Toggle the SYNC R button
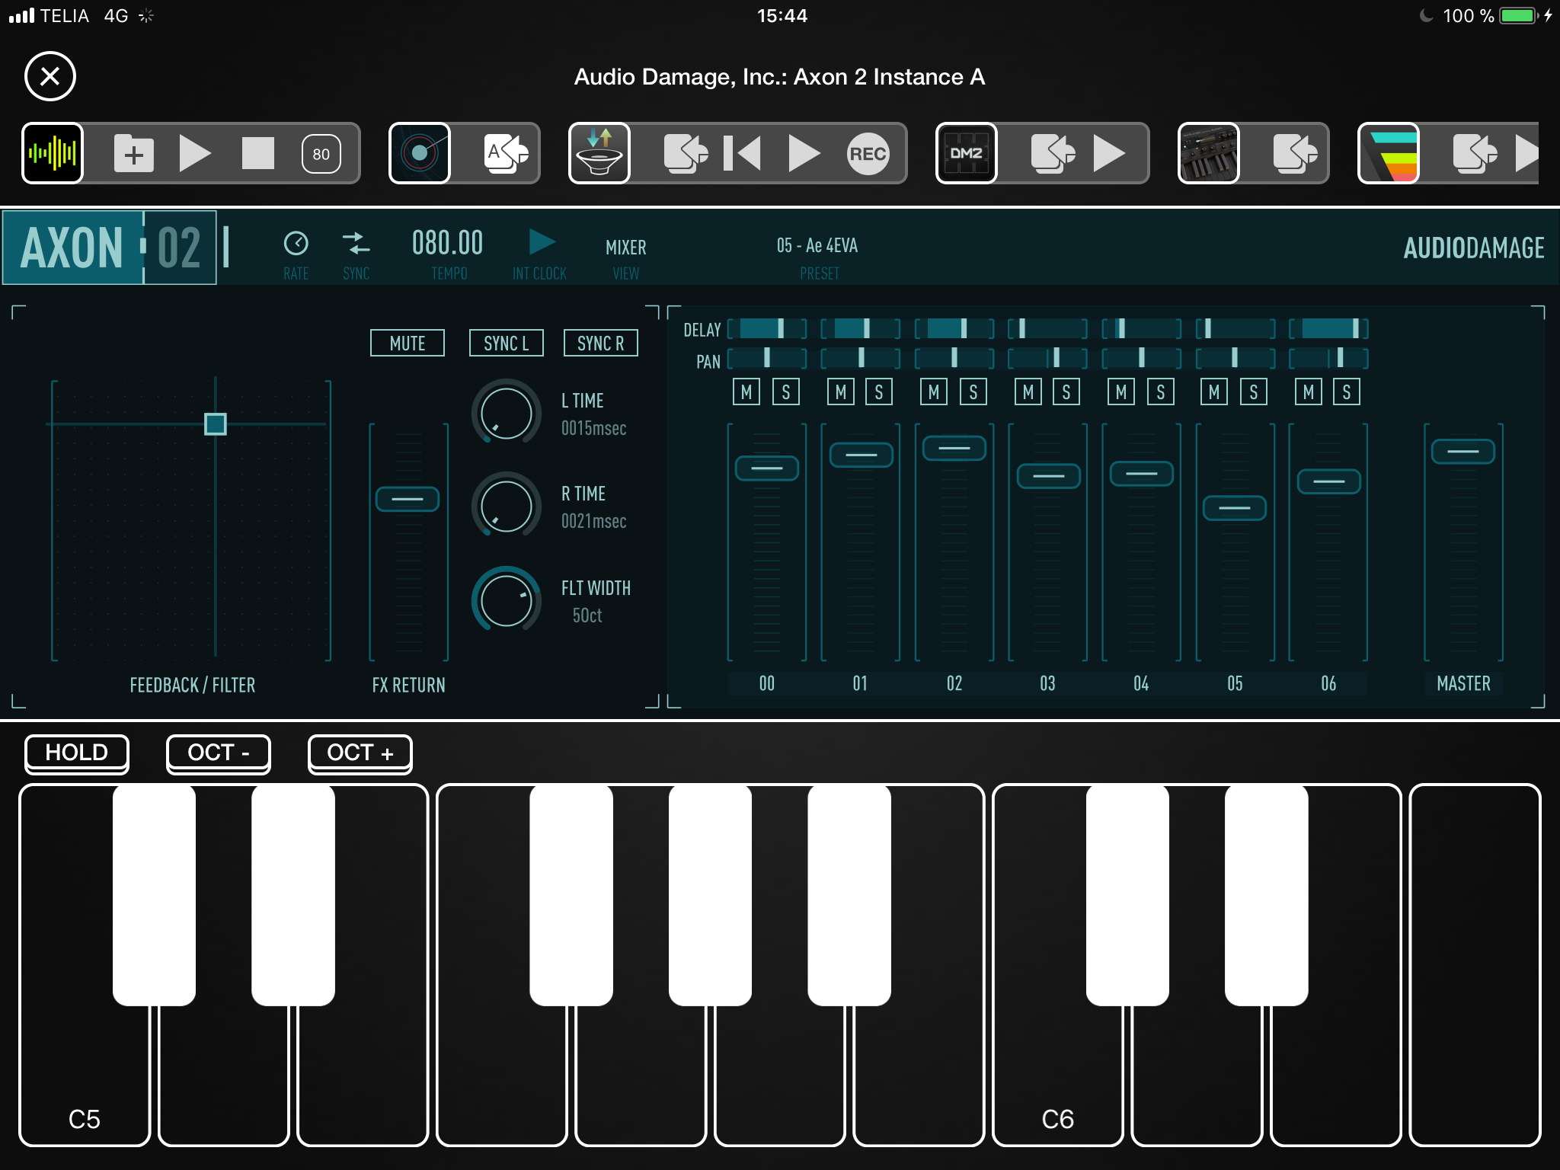The image size is (1560, 1170). tap(601, 344)
